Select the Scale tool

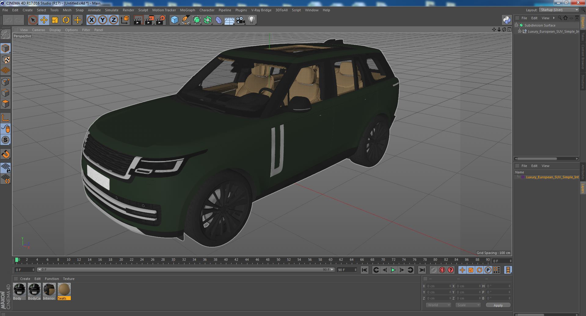tap(55, 20)
